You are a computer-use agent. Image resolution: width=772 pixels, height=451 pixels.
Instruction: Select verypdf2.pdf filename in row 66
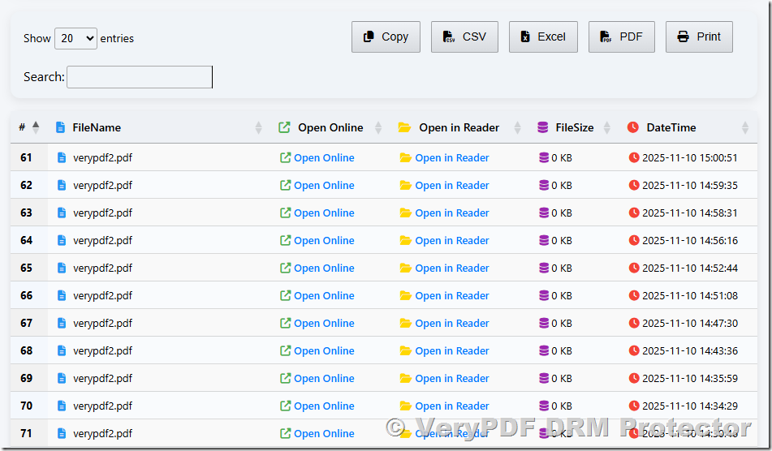point(102,296)
